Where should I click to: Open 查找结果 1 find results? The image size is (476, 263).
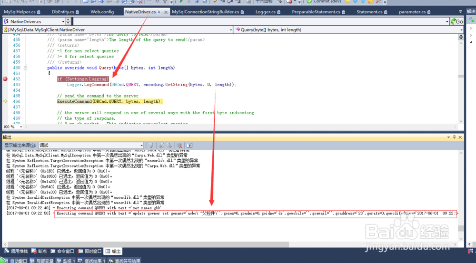[91, 261]
